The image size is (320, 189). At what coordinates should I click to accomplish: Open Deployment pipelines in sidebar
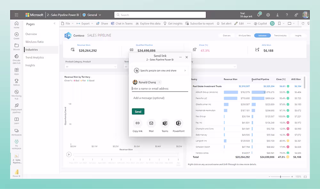[16, 107]
